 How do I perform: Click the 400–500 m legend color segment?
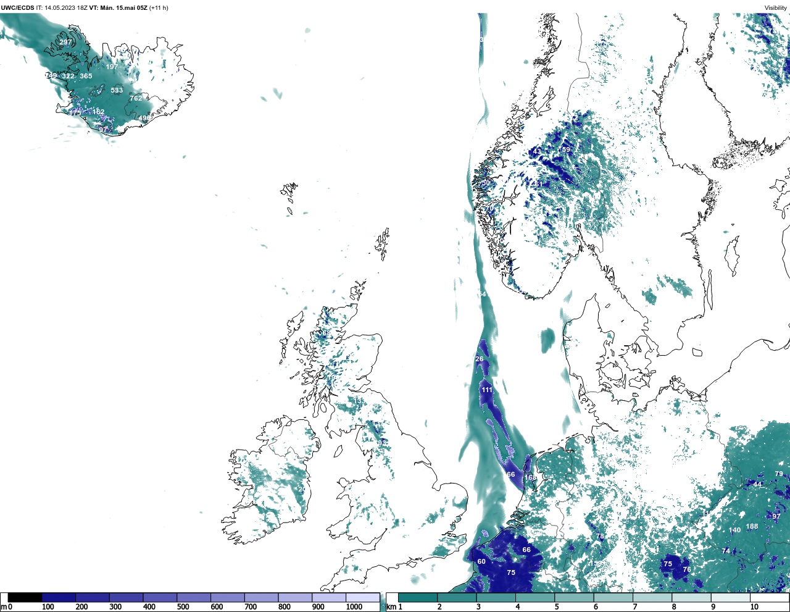(x=160, y=597)
